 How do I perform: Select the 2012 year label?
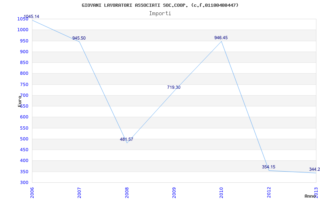[x=269, y=192]
